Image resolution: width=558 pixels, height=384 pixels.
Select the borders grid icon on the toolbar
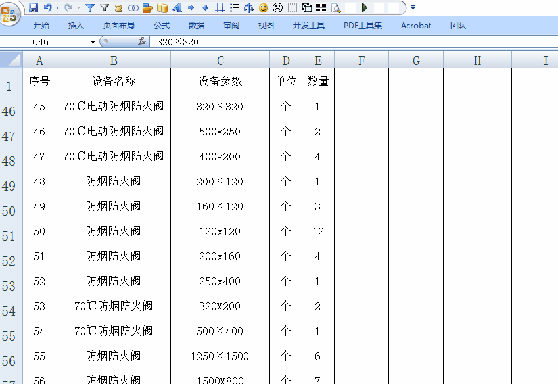tap(218, 7)
